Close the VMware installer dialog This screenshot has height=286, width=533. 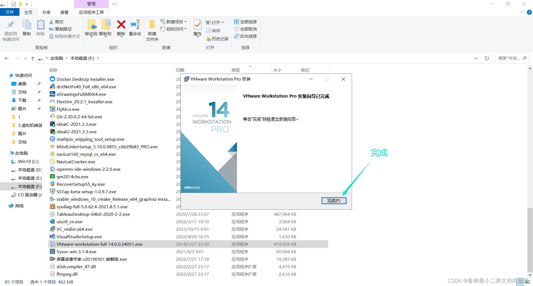[343, 79]
